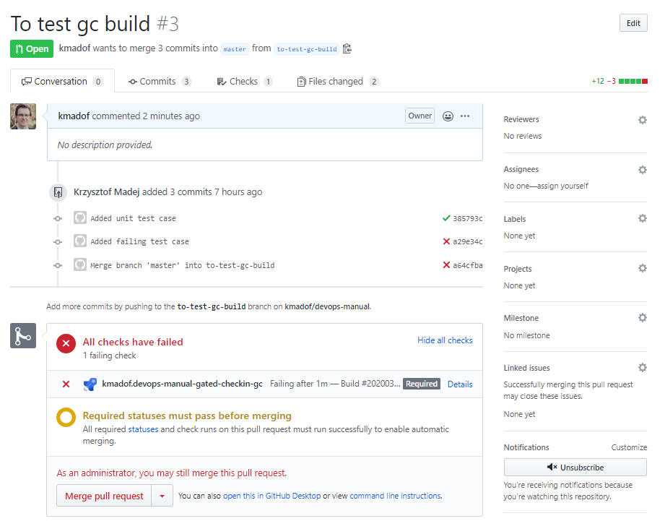The width and height of the screenshot is (665, 521).
Task: Click the '+12 −3' lines changed text
Action: [604, 81]
